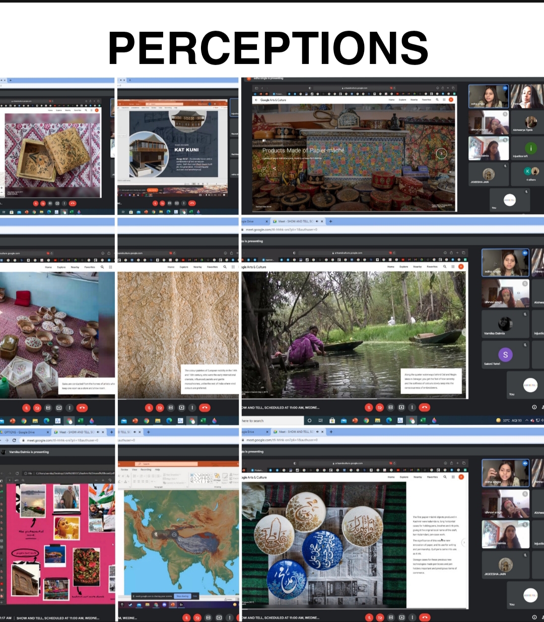This screenshot has width=544, height=622.
Task: Open Recording ribbon tab above the Asia map
Action: [x=146, y=470]
